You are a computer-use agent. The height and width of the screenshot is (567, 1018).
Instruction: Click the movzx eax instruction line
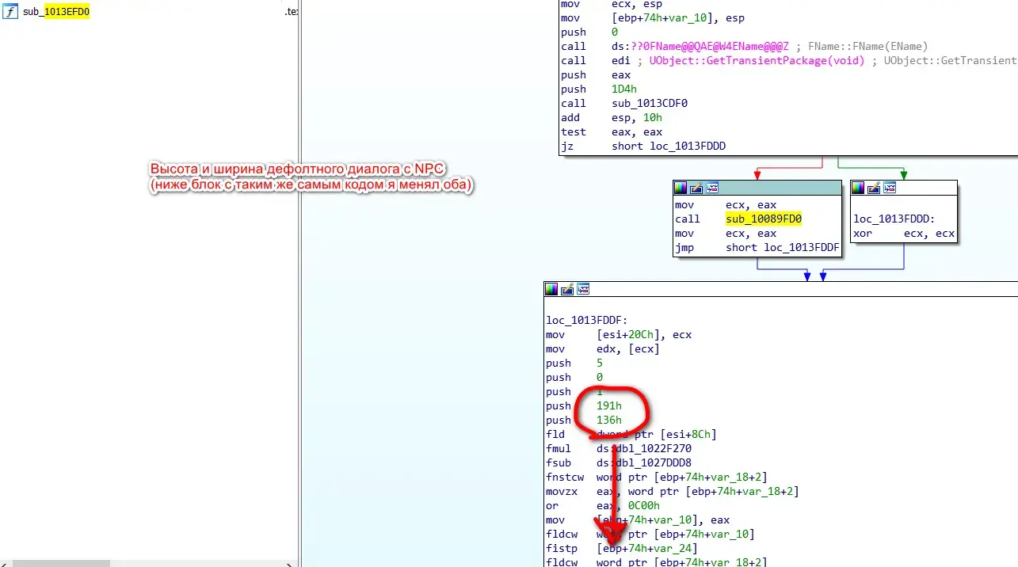(x=673, y=492)
